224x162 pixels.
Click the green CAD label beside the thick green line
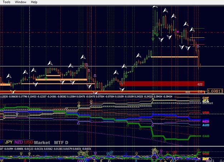pos(206,136)
